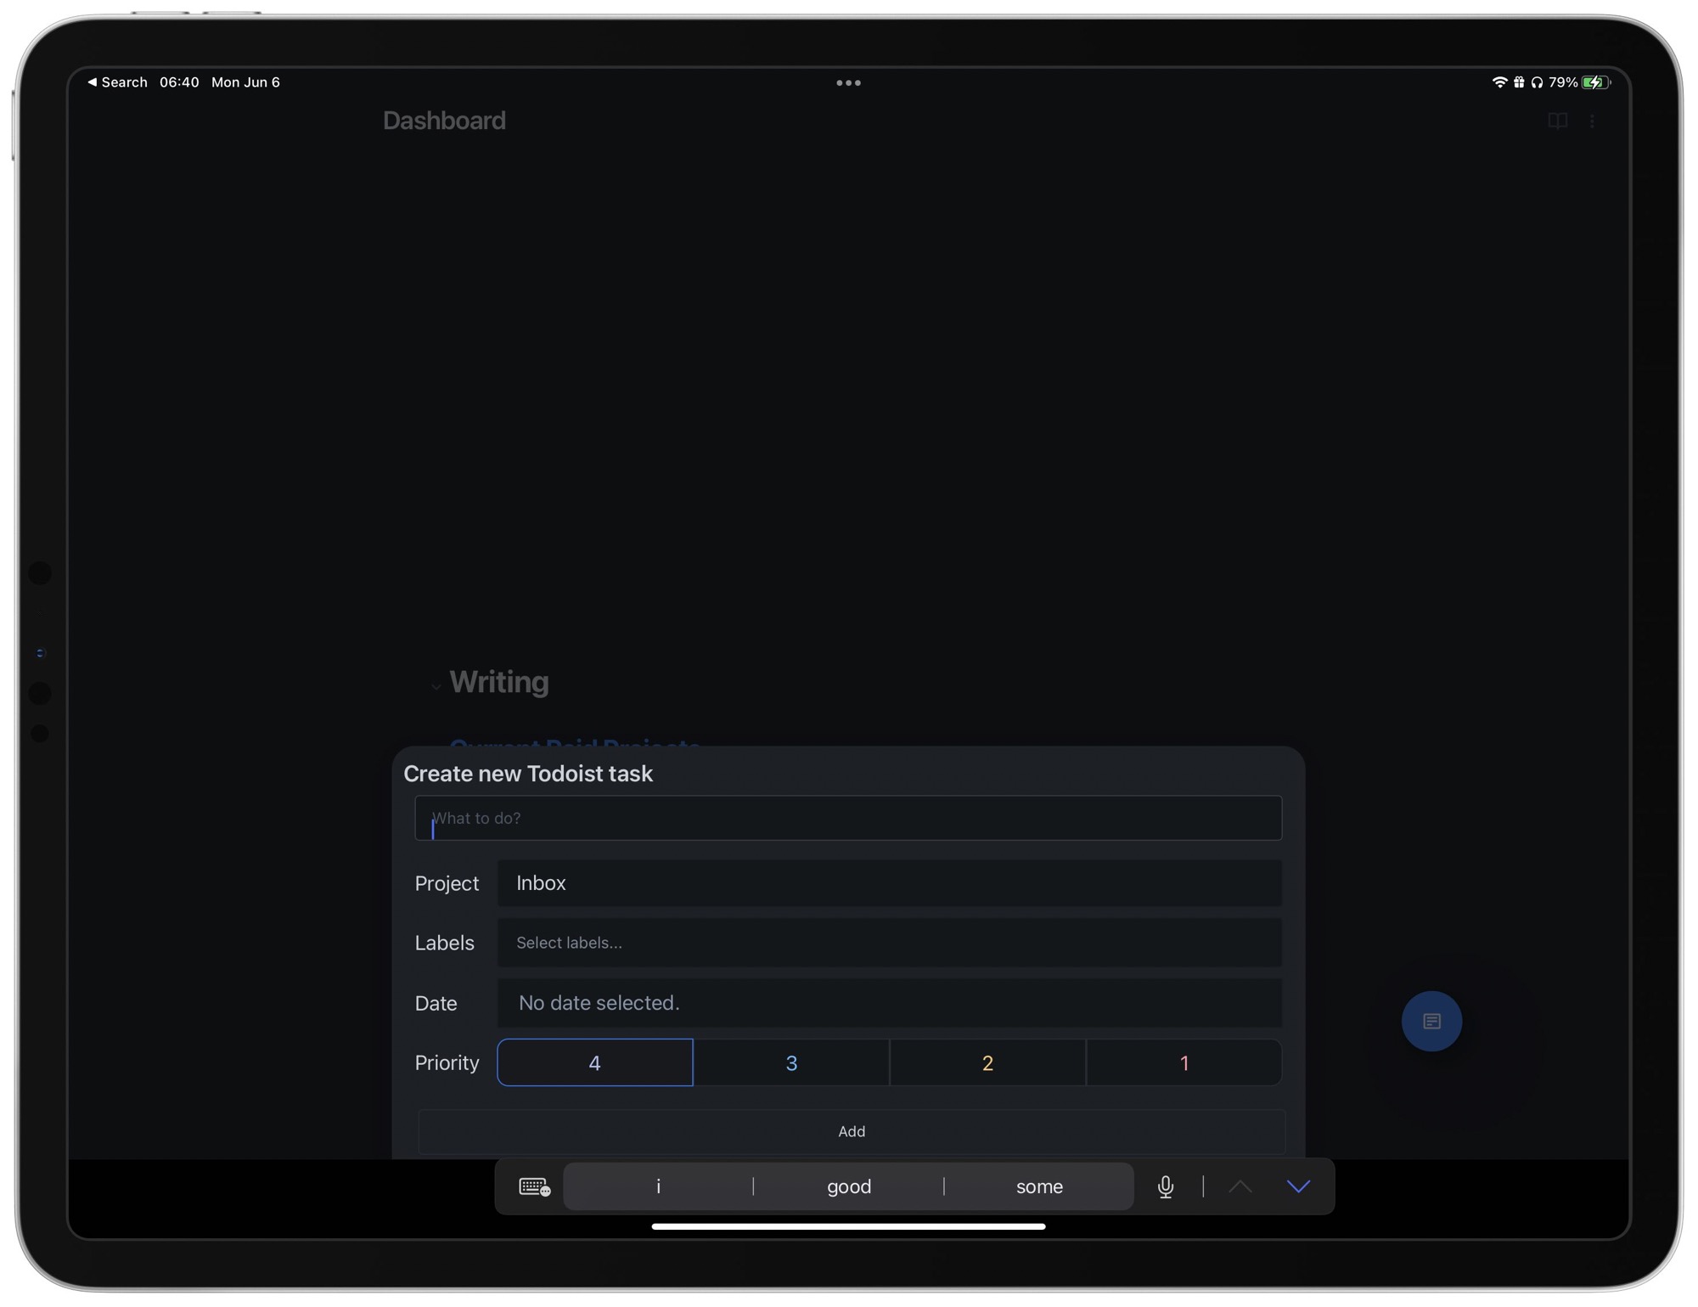The image size is (1698, 1307).
Task: Open keyboard settings from the keyboard icon
Action: click(x=532, y=1186)
